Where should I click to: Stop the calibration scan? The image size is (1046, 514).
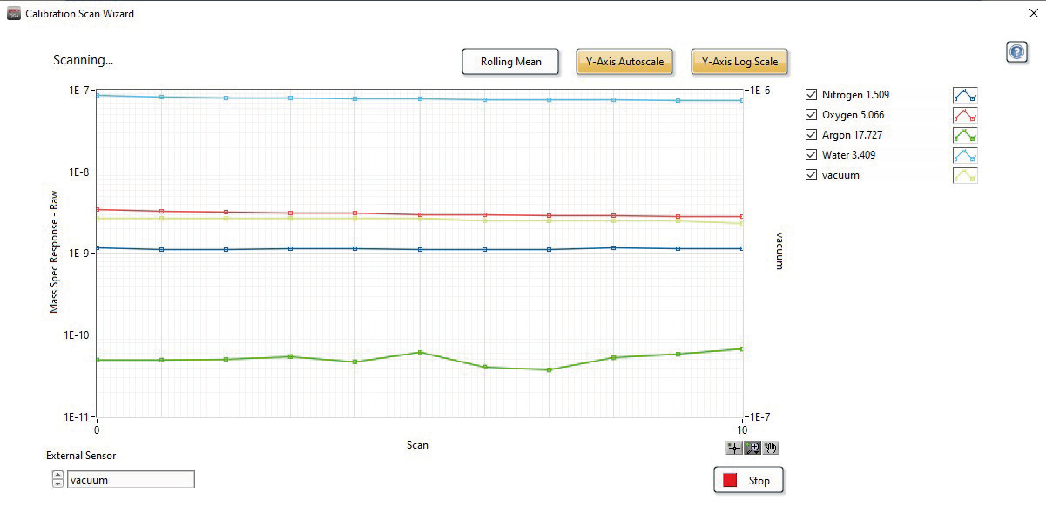point(749,480)
